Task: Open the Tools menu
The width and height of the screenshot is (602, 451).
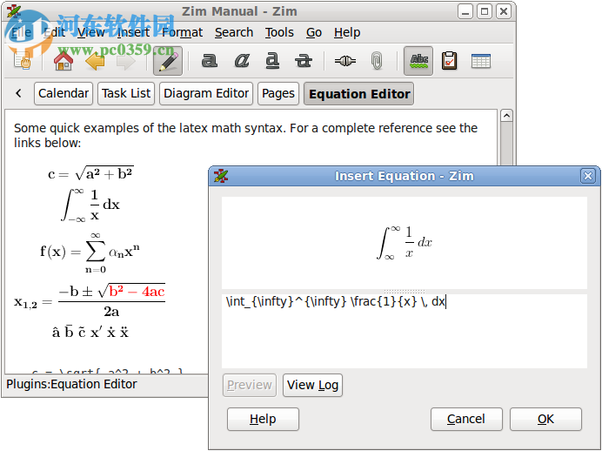Action: tap(279, 33)
